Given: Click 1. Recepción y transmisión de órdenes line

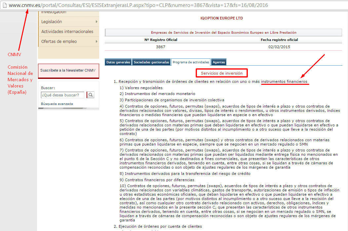Looking at the screenshot, I should (x=211, y=82).
